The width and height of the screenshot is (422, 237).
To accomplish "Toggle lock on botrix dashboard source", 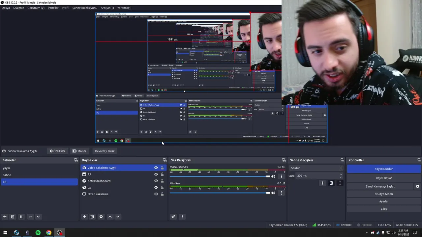I will pyautogui.click(x=162, y=181).
